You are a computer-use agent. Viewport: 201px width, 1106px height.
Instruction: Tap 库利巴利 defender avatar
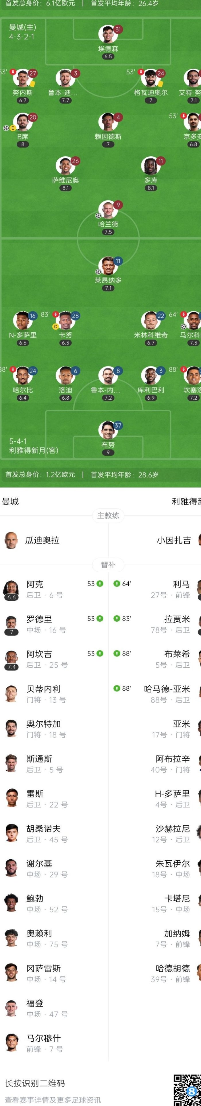tap(151, 376)
